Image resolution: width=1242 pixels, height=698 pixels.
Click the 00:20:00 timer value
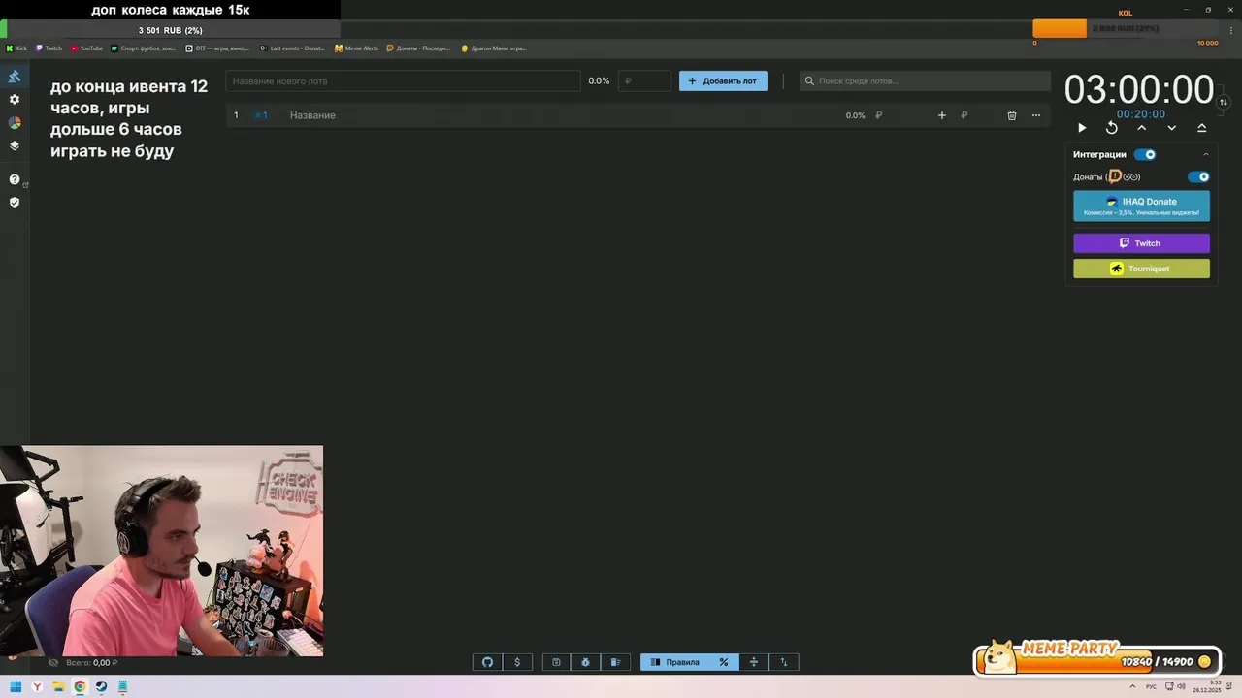point(1141,114)
